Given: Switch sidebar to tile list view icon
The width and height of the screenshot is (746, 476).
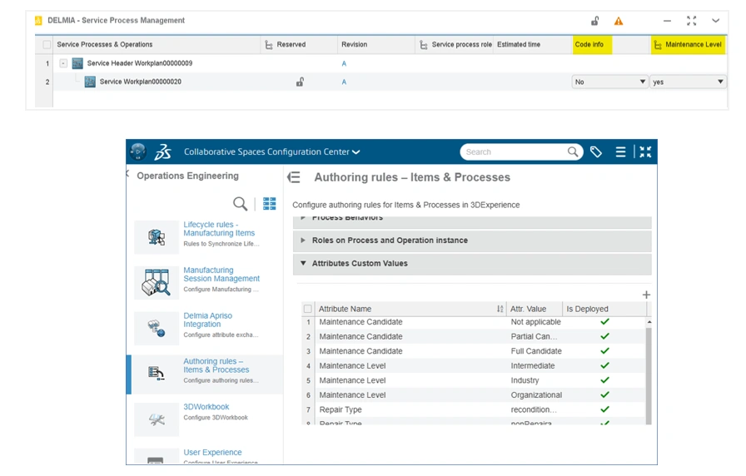Looking at the screenshot, I should coord(269,204).
